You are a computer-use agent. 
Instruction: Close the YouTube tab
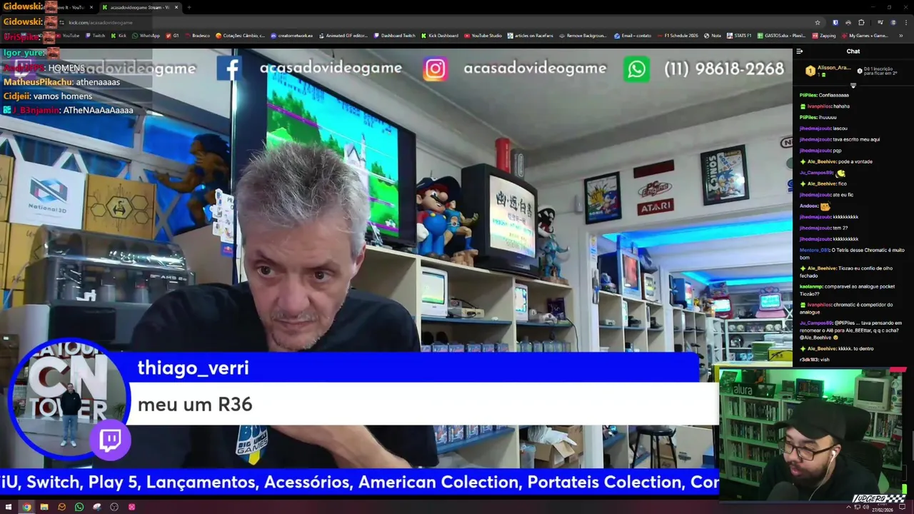pos(91,7)
